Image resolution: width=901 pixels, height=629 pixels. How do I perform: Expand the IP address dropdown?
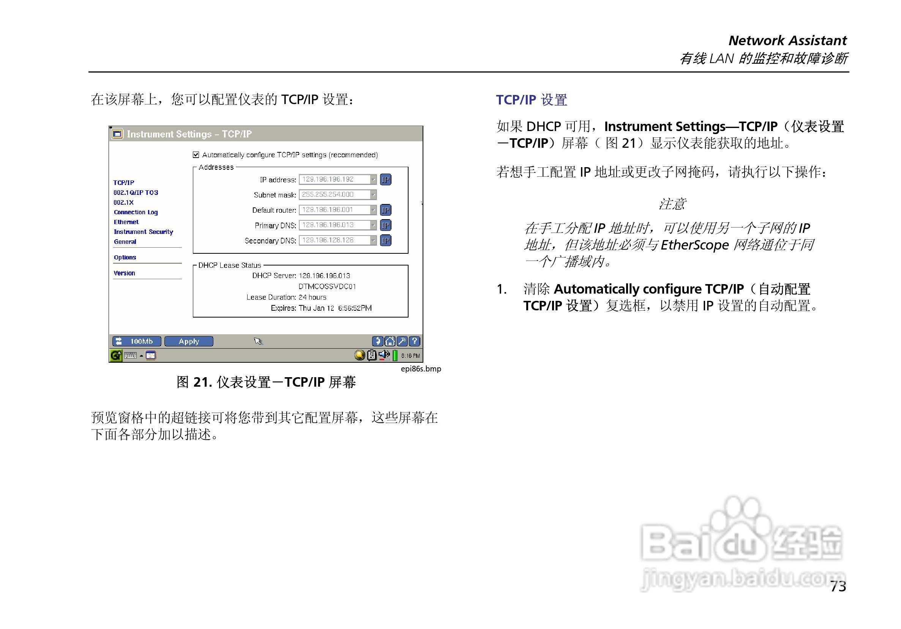click(x=373, y=179)
